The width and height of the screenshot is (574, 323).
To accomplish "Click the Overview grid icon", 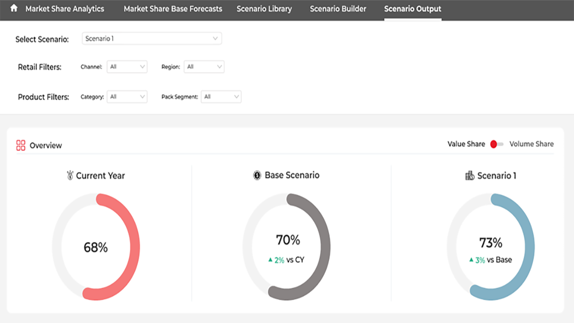I will [21, 145].
